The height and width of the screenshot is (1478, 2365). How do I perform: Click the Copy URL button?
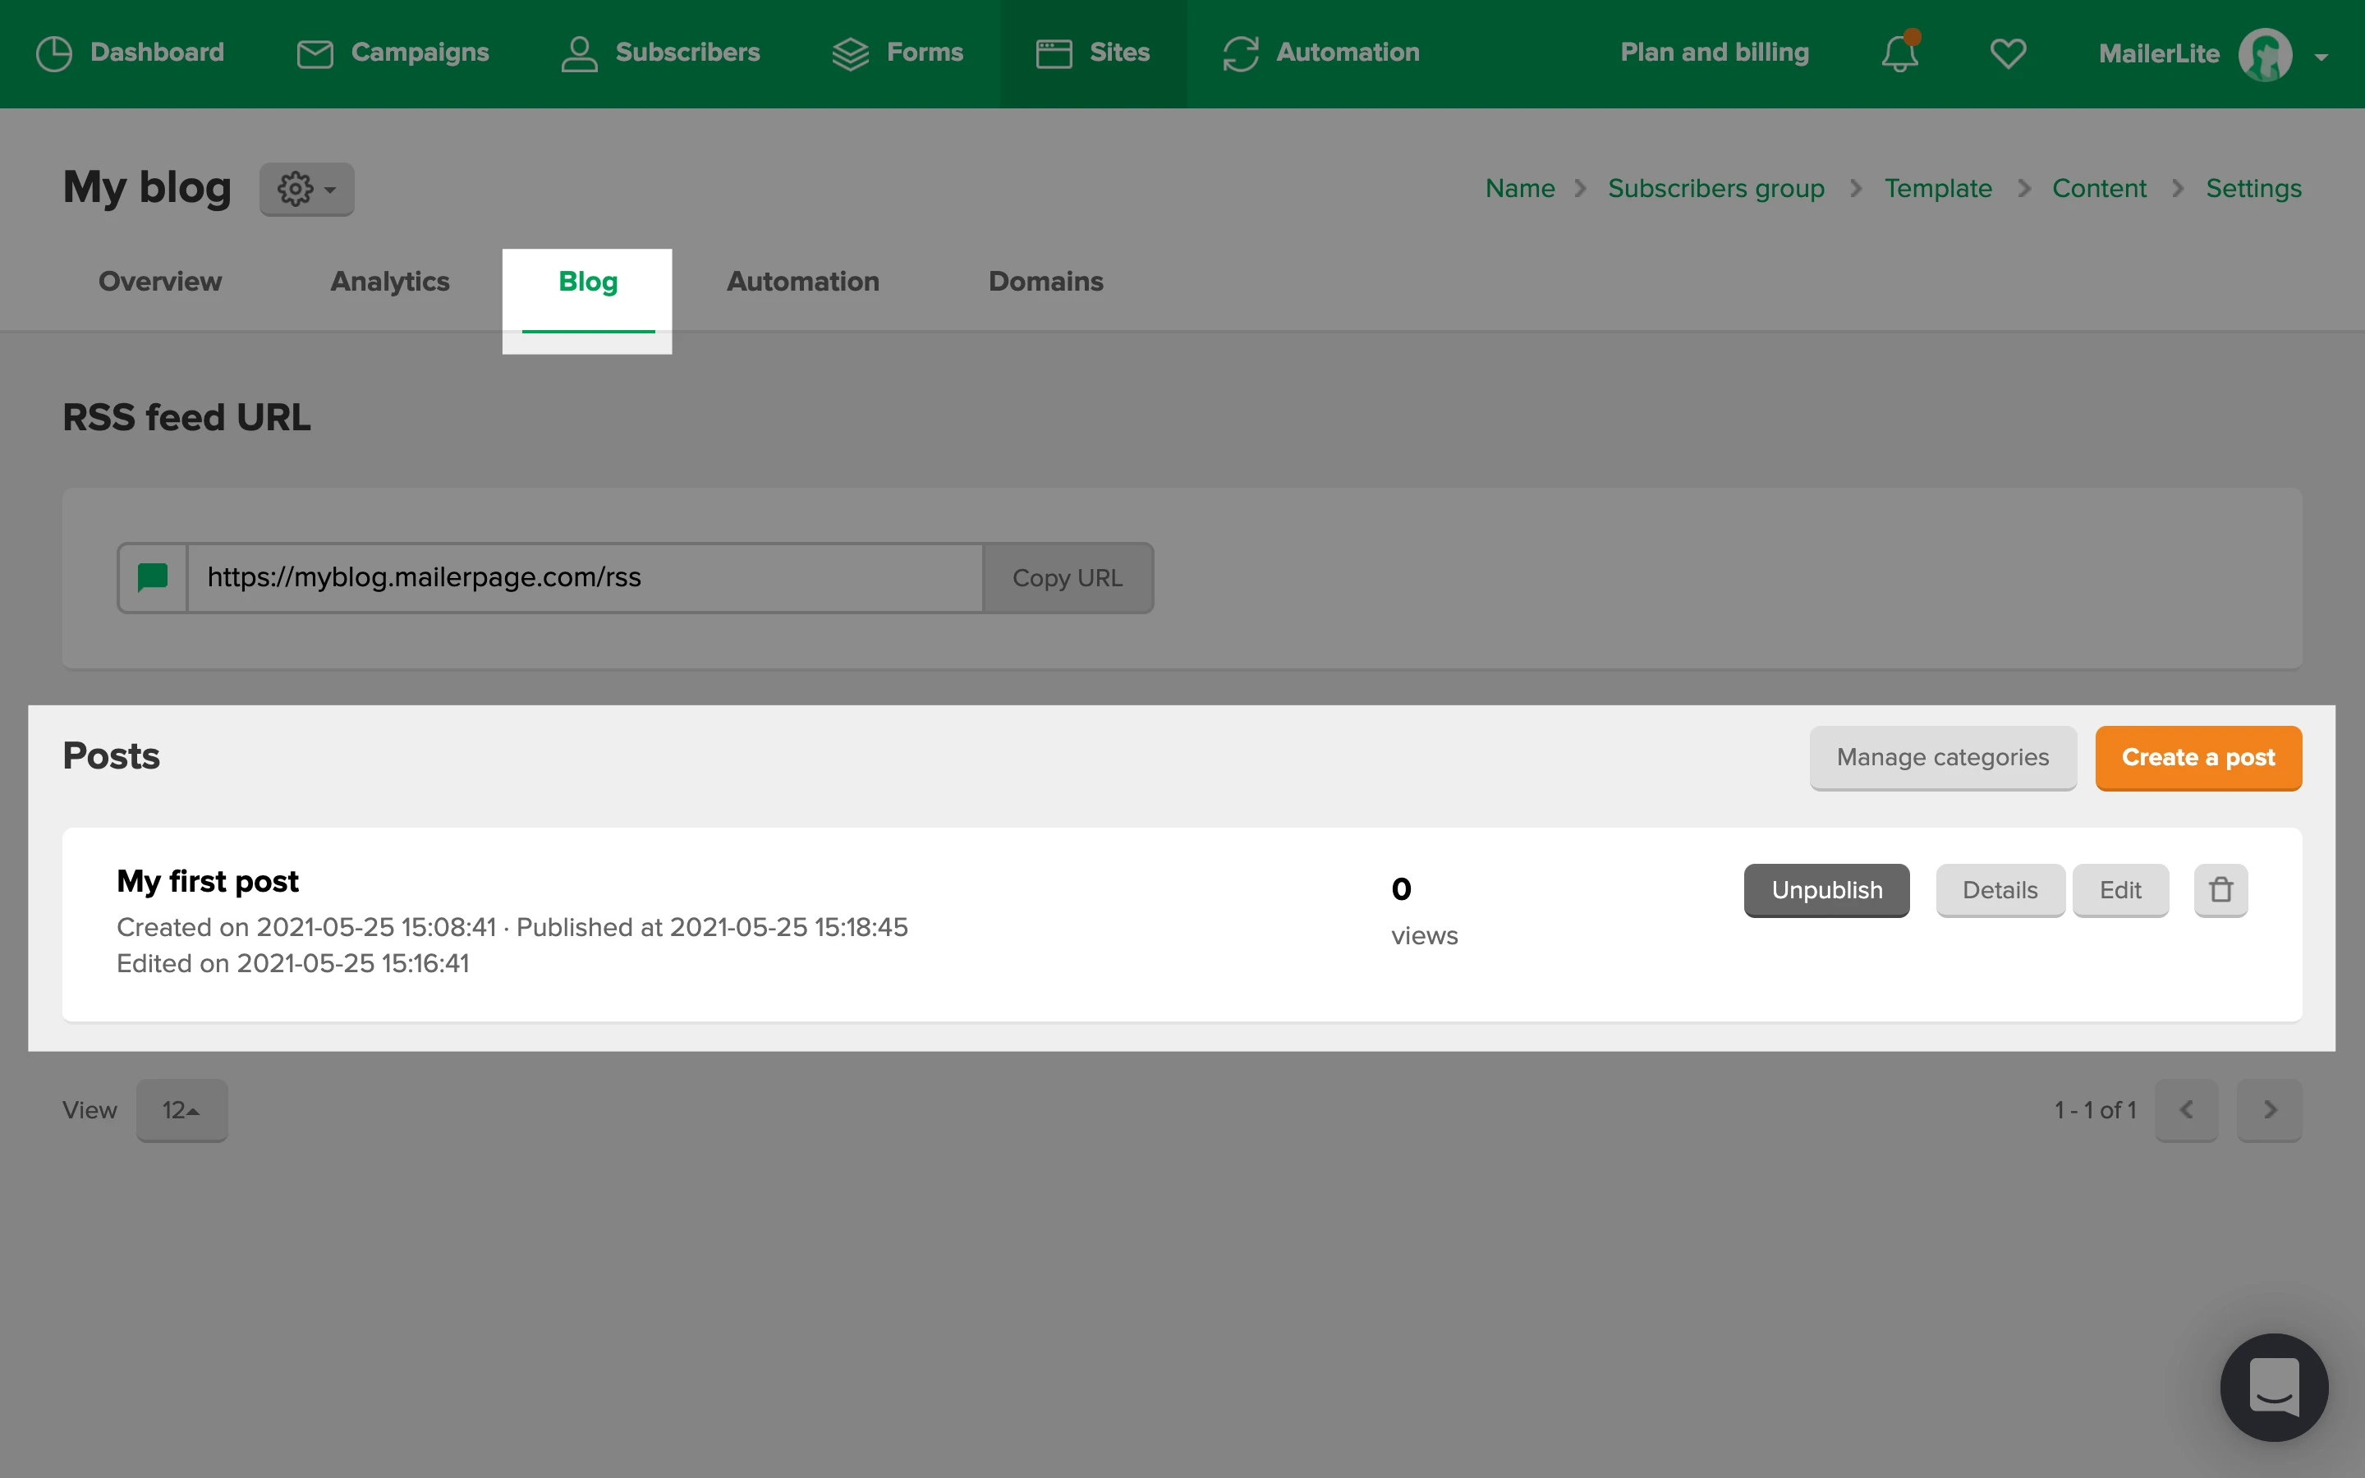(x=1068, y=578)
